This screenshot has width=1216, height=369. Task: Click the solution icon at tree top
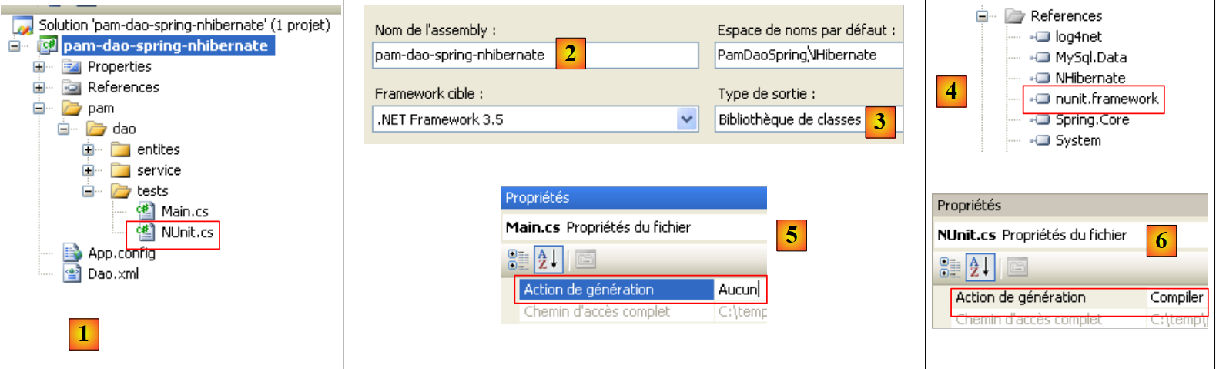tap(23, 25)
